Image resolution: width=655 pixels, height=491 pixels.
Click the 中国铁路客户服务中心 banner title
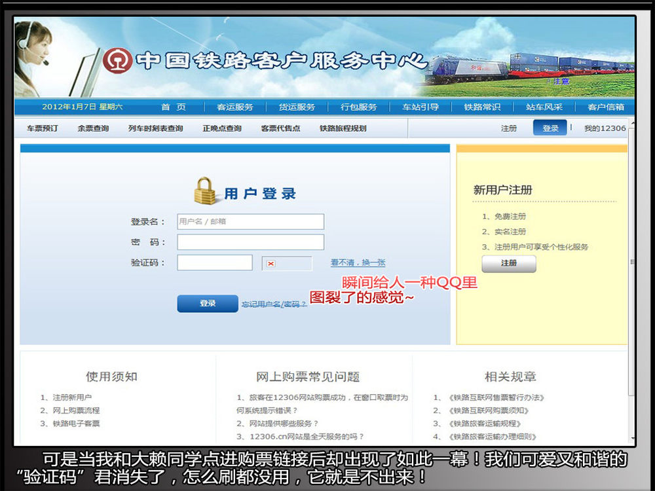point(282,61)
